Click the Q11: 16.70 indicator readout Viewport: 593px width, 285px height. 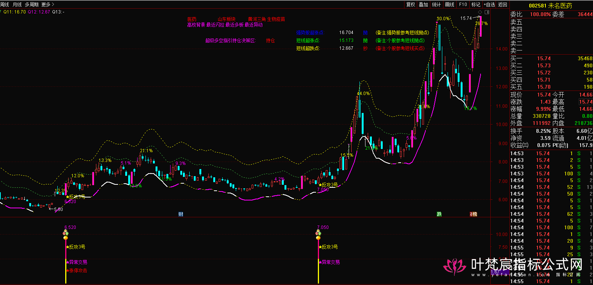(15, 12)
